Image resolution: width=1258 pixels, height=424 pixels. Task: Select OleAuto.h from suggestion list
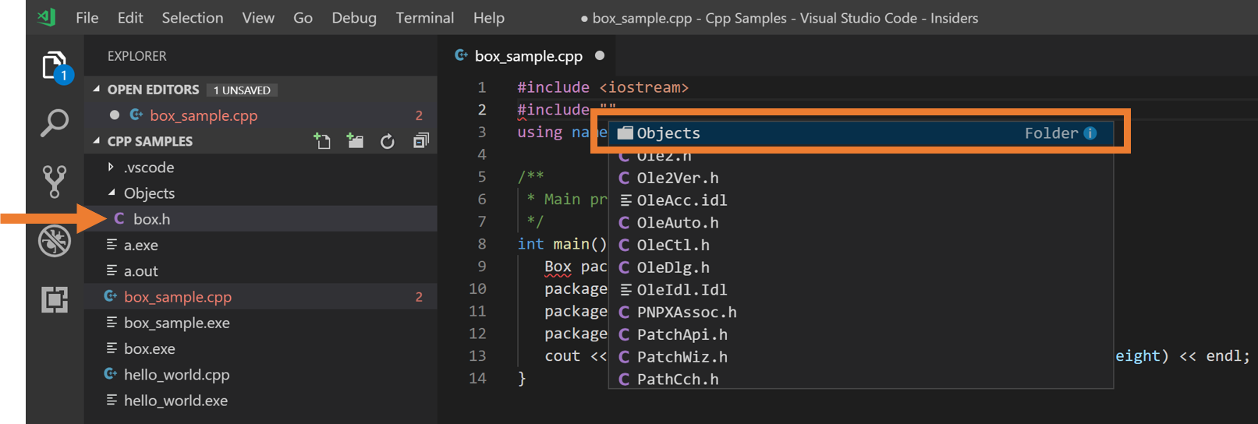677,223
